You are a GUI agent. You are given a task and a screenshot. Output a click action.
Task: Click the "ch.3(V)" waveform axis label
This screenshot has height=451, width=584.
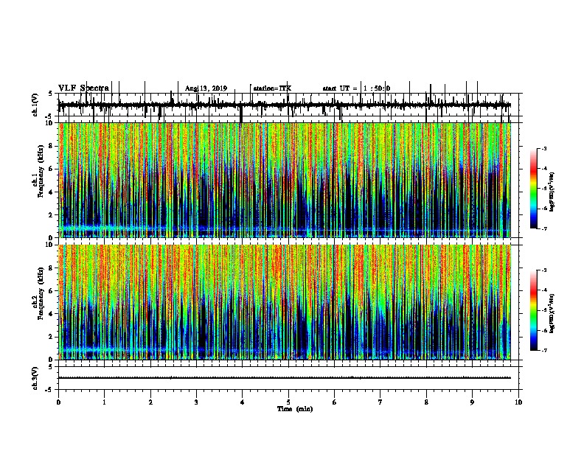[x=35, y=378]
